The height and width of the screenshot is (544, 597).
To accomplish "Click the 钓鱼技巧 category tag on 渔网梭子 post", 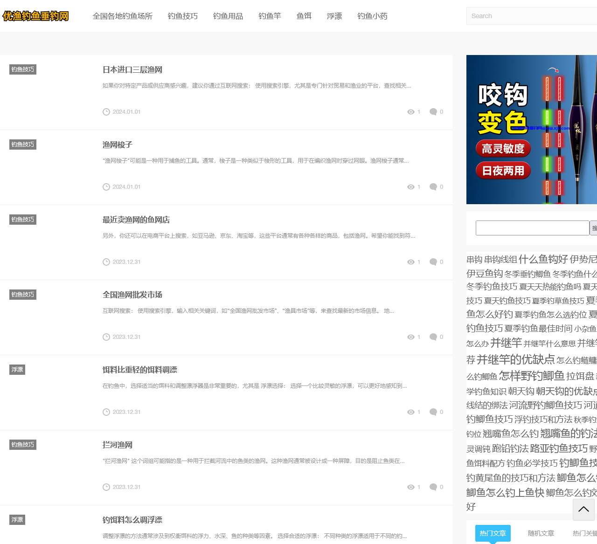I will (23, 145).
